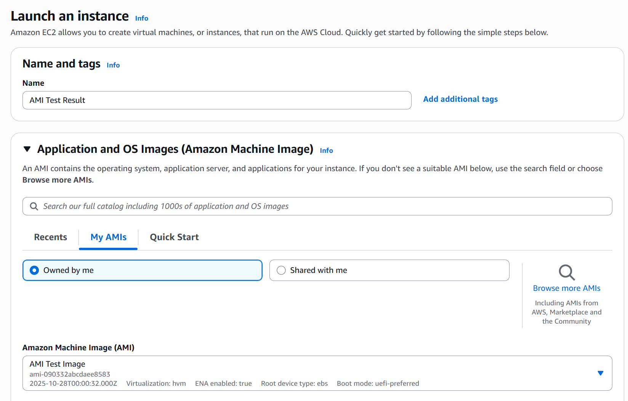Focus the Name field containing AMI Test Result
Screen dimensions: 628x401
[x=216, y=100]
